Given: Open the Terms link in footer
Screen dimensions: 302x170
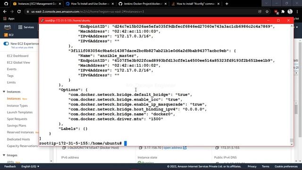Looking at the screenshot, I should 265,166.
